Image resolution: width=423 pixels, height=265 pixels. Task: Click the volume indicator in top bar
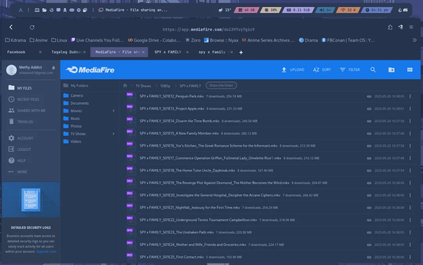pos(325,10)
